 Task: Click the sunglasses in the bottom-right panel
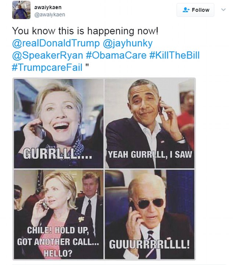click(x=150, y=203)
